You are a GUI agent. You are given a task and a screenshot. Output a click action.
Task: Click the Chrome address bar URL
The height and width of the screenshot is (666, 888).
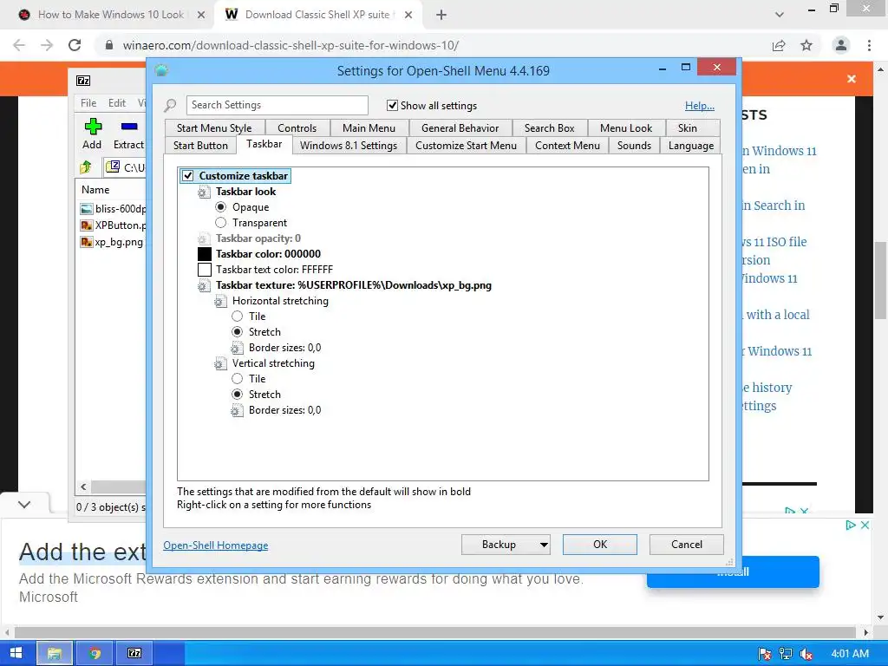click(x=291, y=45)
